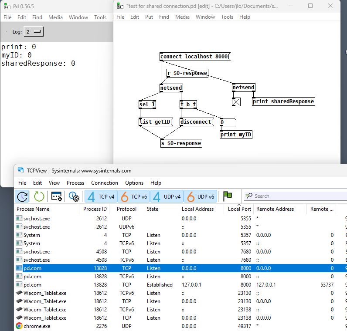
Task: Select the chrome.exe UDP row
Action: pos(180,326)
